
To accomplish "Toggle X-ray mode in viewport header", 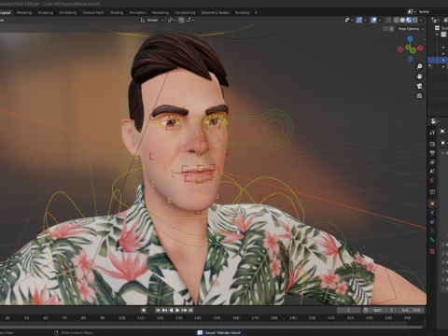I will (388, 21).
